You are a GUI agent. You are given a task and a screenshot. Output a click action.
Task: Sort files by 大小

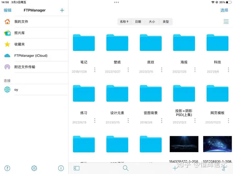152,22
